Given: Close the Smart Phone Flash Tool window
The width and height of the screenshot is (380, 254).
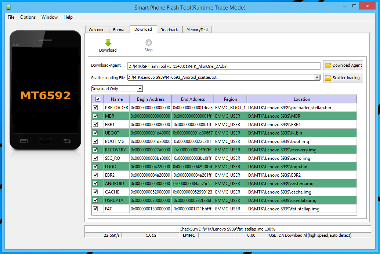Looking at the screenshot, I should tap(368, 6).
